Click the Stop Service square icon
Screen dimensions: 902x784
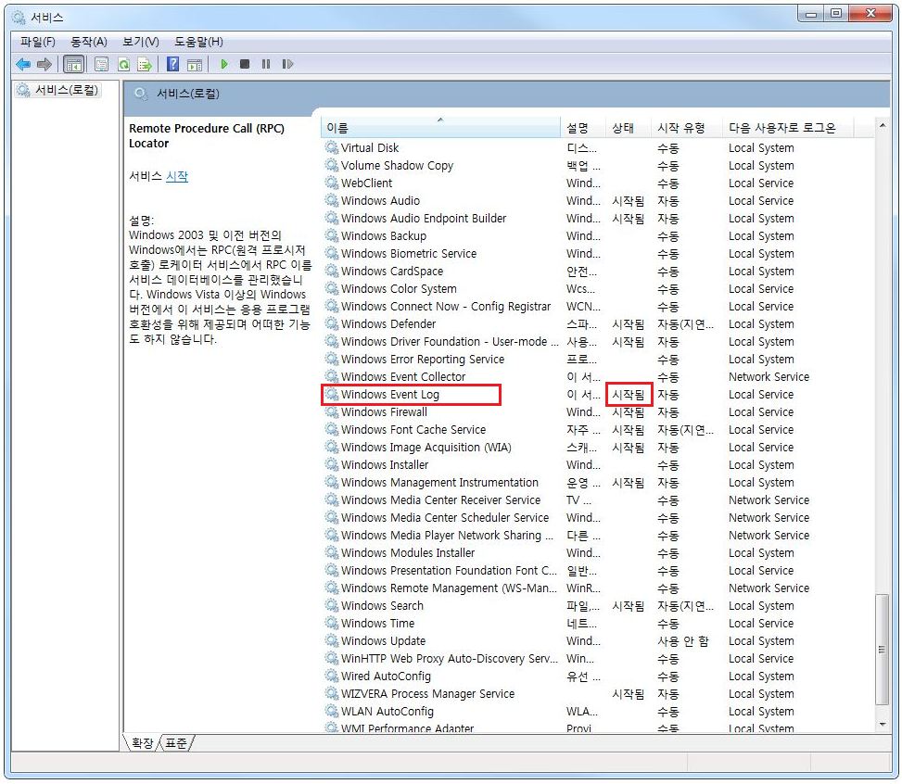click(x=245, y=64)
